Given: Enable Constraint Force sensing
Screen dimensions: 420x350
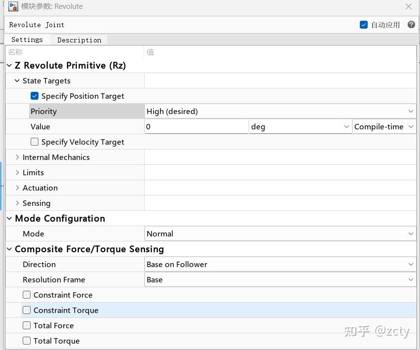Looking at the screenshot, I should point(27,295).
